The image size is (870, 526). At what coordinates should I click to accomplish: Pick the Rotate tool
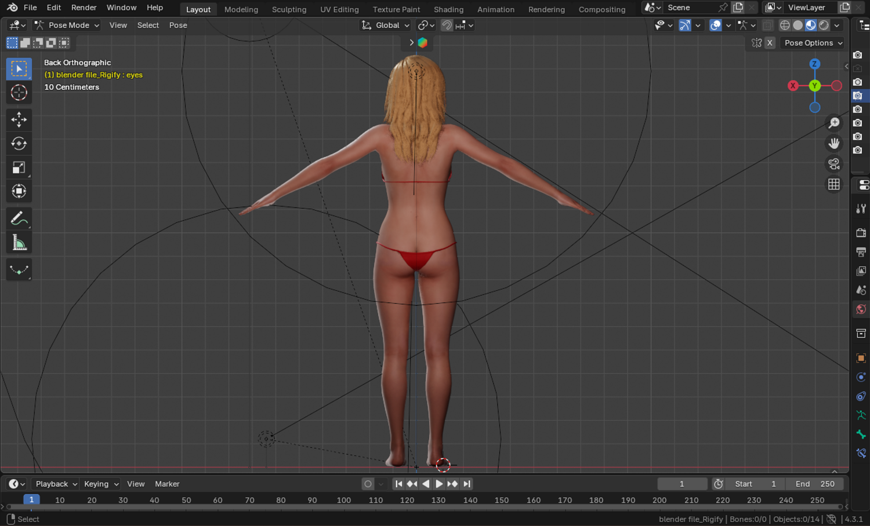(19, 144)
